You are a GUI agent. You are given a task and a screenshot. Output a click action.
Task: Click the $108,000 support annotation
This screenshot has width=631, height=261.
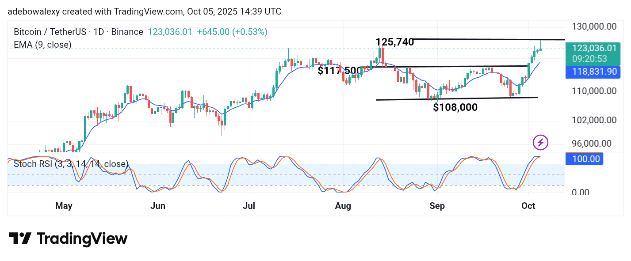click(x=455, y=107)
